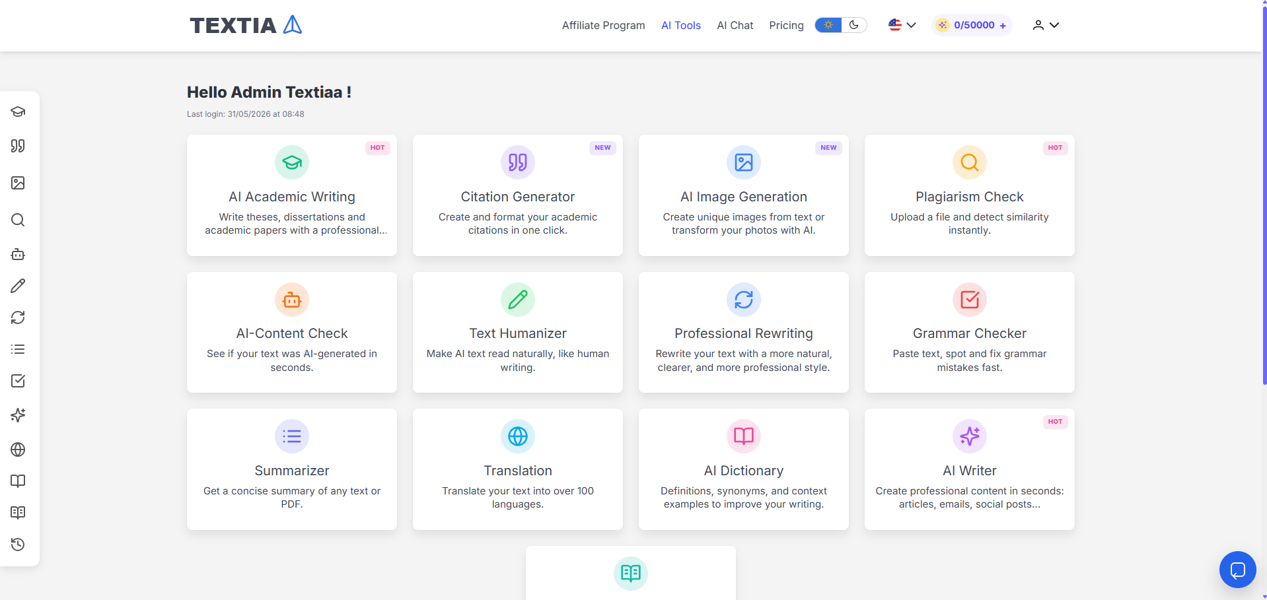Image resolution: width=1267 pixels, height=600 pixels.
Task: Click the purple sparkle AI Writer icon
Action: pyautogui.click(x=970, y=436)
